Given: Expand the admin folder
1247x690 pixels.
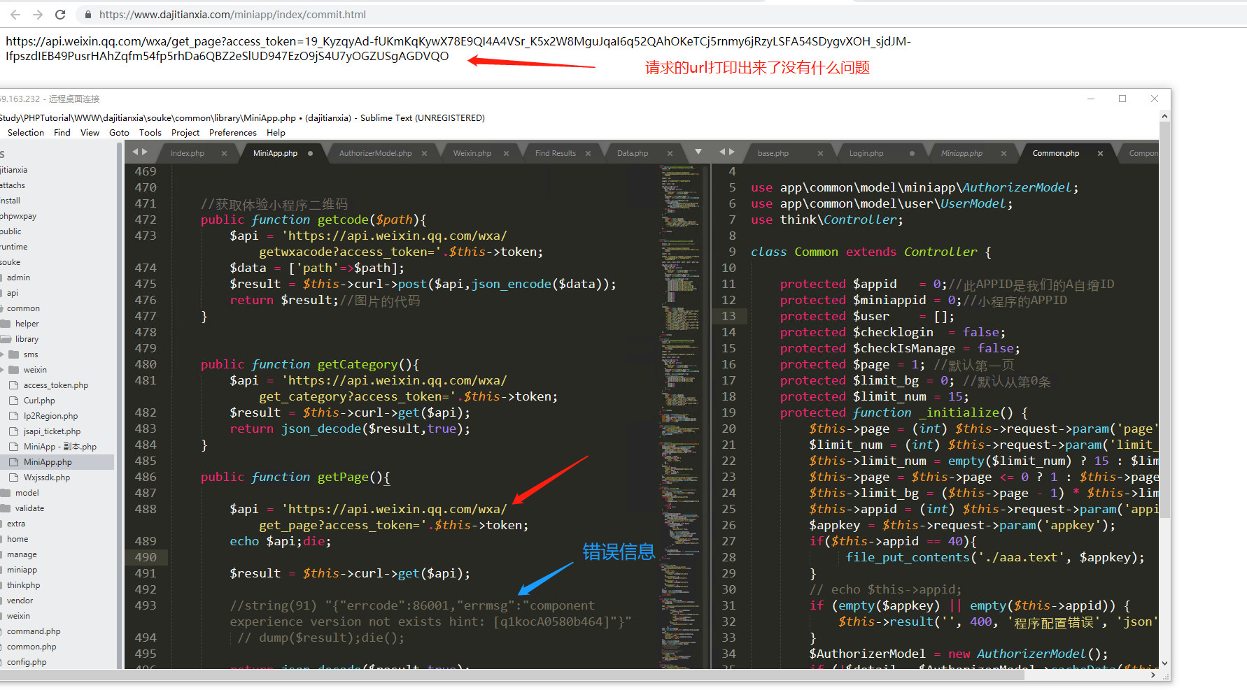Looking at the screenshot, I should coord(18,278).
